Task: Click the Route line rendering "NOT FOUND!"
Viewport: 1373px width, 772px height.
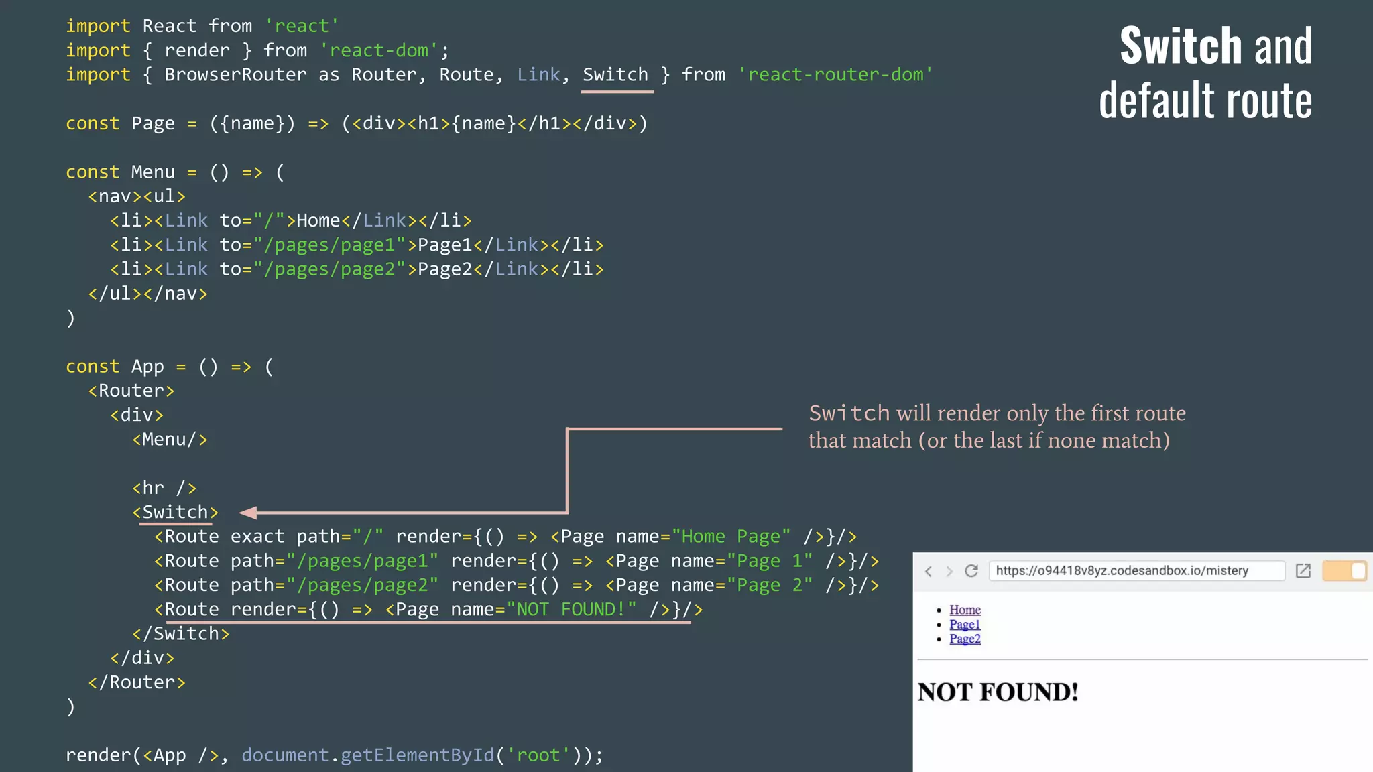Action: tap(428, 609)
